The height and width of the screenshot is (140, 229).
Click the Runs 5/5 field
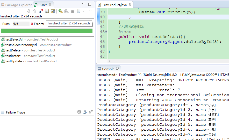click(21, 24)
